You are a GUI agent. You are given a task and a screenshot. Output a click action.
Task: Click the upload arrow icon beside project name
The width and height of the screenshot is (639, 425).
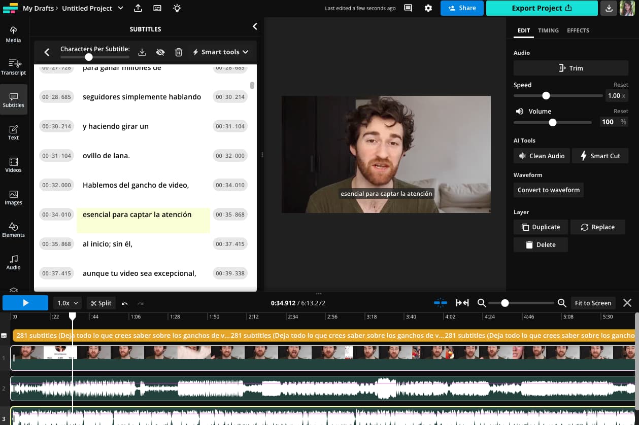point(138,8)
